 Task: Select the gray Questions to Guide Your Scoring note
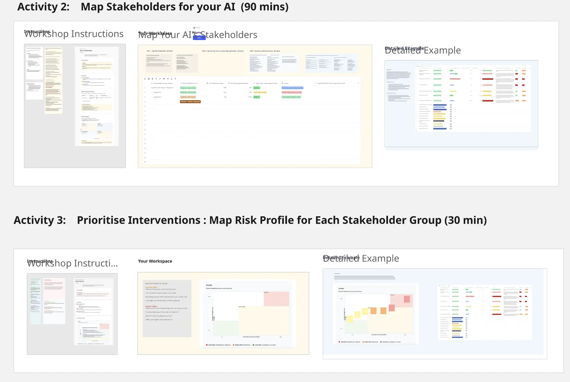[167, 309]
